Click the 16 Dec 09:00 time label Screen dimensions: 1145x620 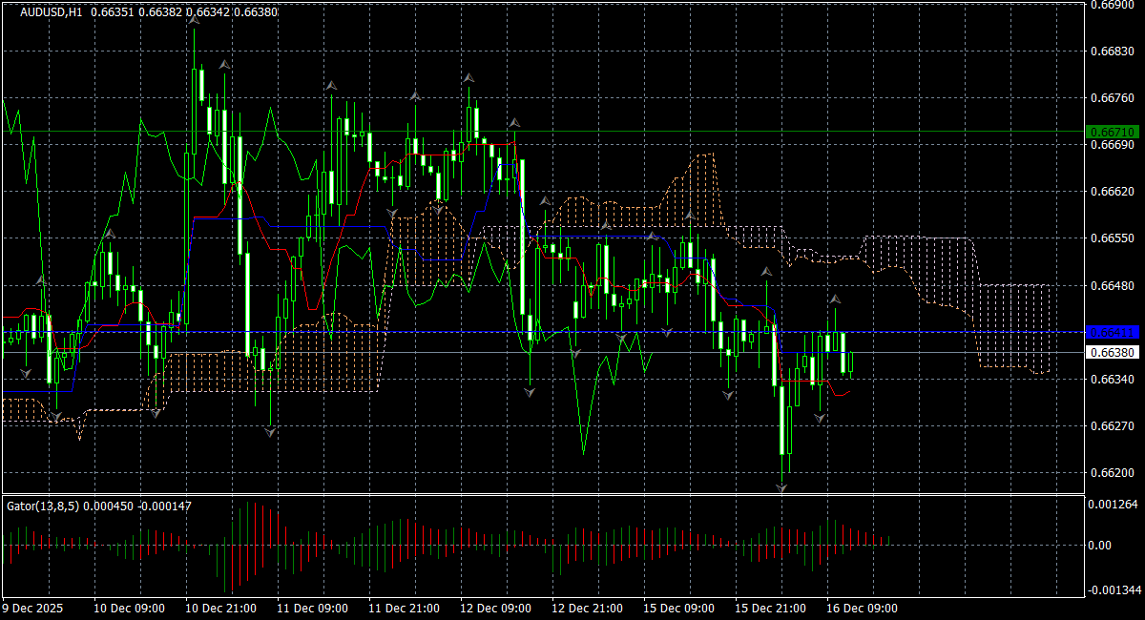[x=861, y=609]
